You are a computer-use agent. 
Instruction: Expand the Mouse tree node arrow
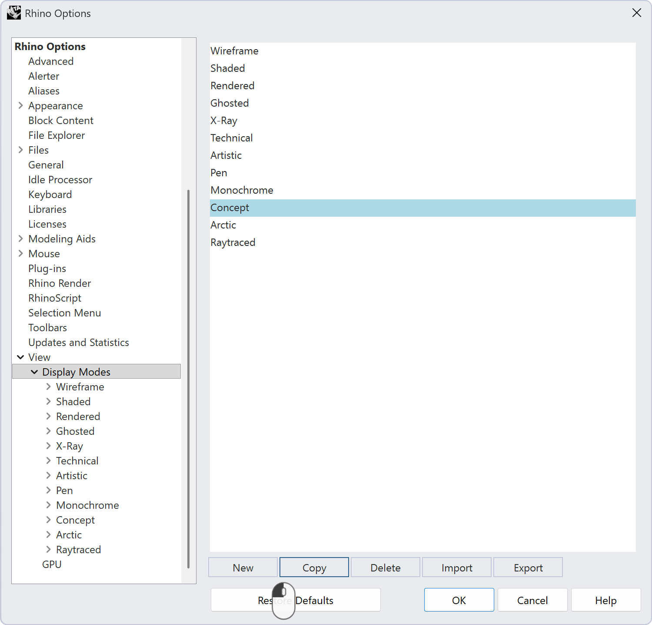tap(20, 254)
